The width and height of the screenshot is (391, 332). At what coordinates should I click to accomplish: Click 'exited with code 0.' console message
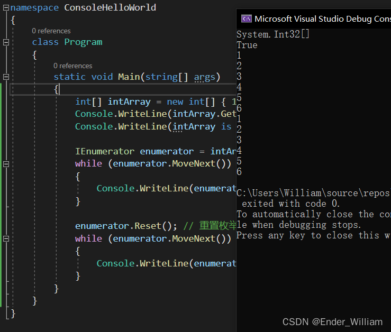coord(291,204)
